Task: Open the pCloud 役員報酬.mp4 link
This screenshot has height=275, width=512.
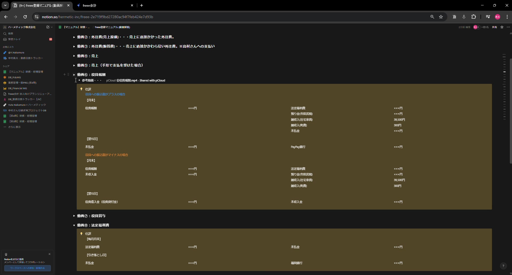Action: (x=136, y=80)
